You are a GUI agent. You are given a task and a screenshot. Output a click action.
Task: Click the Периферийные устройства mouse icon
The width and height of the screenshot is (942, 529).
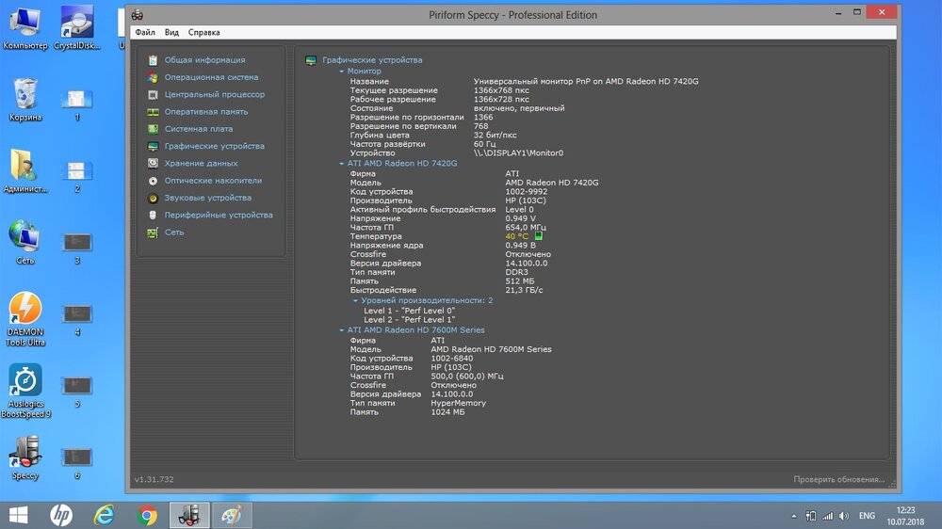(x=153, y=216)
